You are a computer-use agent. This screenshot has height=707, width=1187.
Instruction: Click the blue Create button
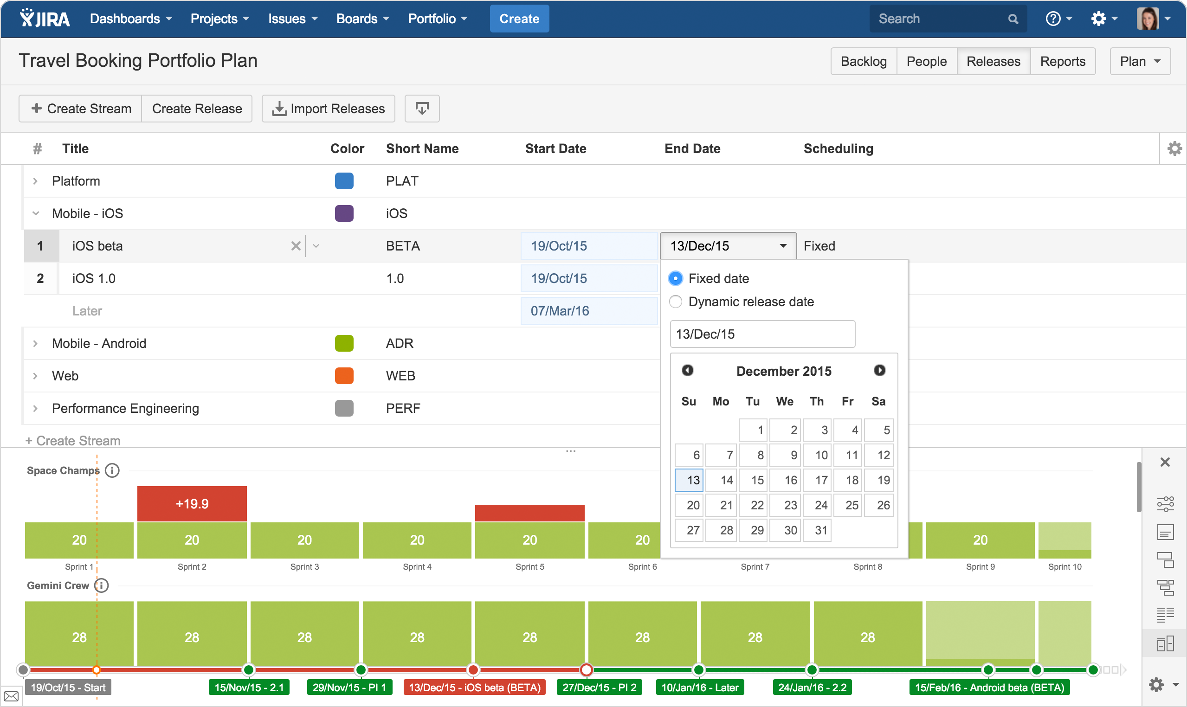tap(519, 19)
